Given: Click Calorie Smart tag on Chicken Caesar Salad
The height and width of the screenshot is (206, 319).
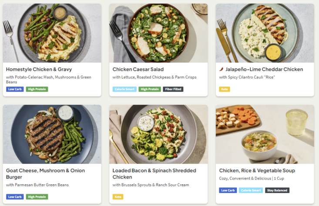Looking at the screenshot, I should pos(124,89).
